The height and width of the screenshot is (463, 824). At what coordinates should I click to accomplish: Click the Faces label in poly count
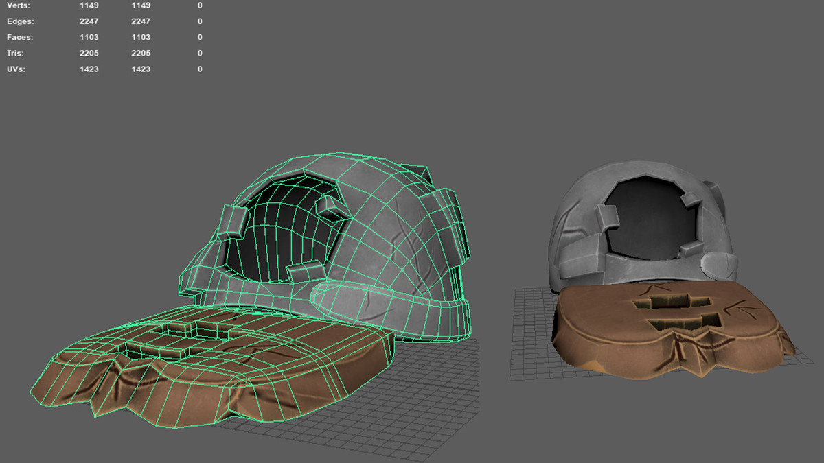point(19,37)
